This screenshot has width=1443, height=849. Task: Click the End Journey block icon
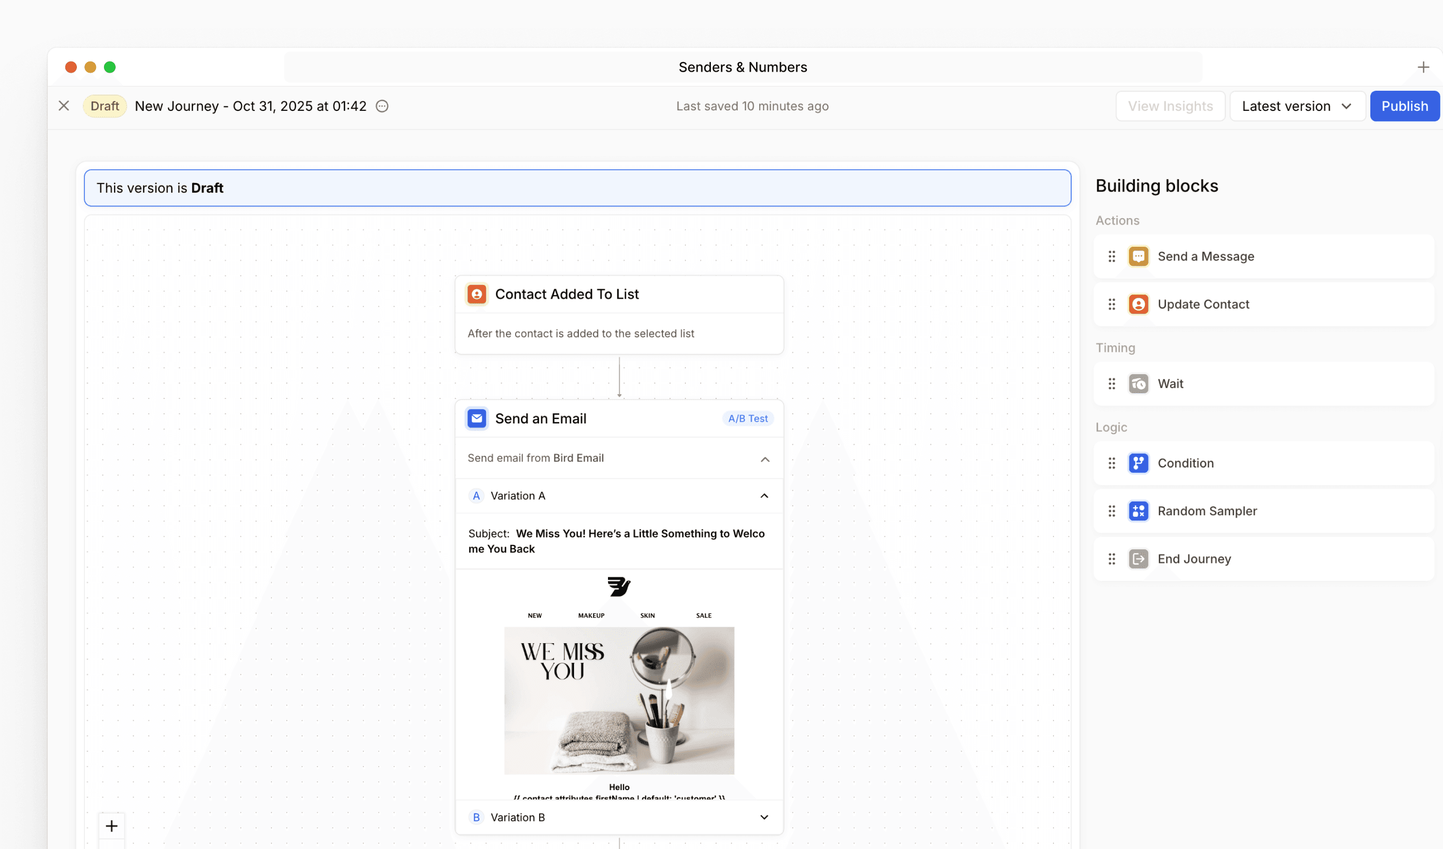click(x=1138, y=559)
